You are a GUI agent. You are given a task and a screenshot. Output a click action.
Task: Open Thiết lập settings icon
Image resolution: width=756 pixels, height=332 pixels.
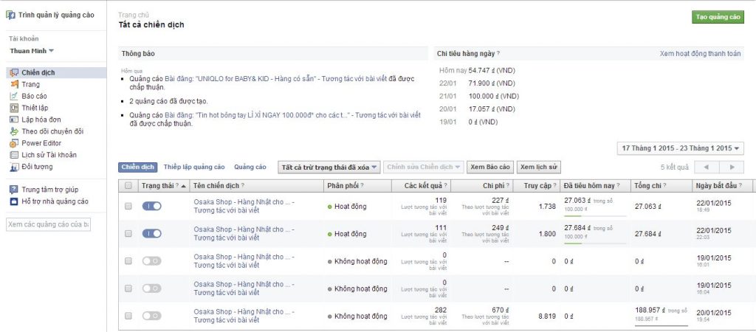click(14, 108)
